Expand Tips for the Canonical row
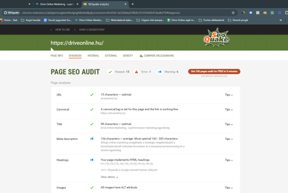The height and width of the screenshot is (193, 288). [x=229, y=109]
